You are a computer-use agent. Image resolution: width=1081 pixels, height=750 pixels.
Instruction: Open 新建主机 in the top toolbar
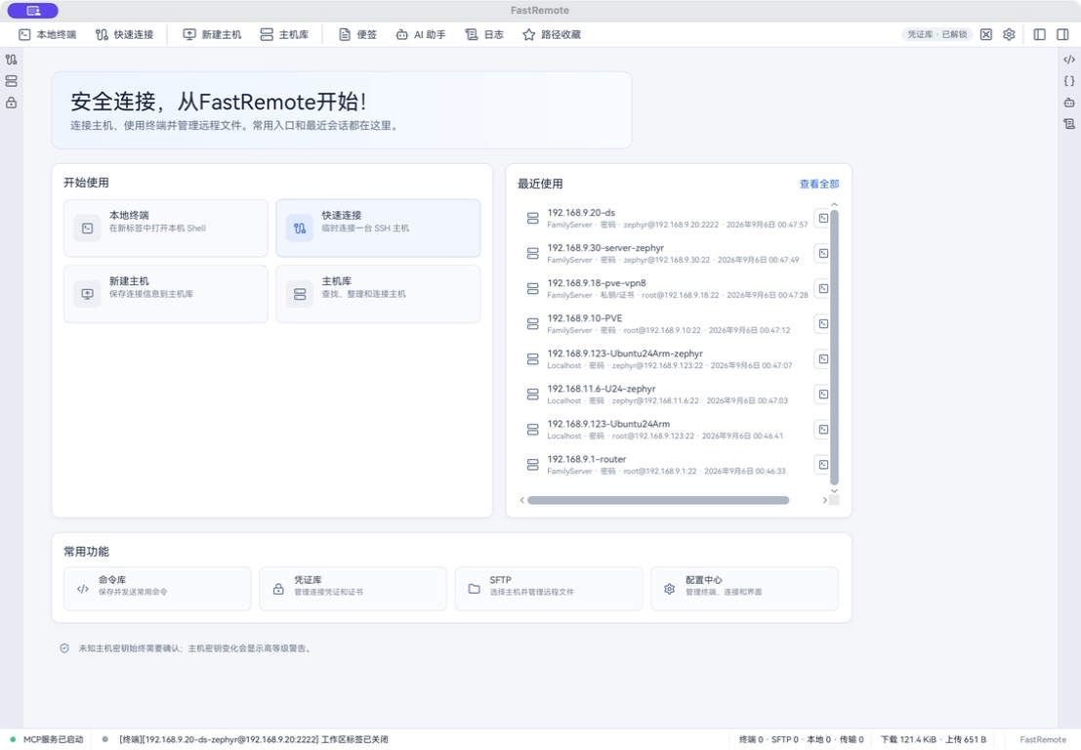[x=212, y=34]
